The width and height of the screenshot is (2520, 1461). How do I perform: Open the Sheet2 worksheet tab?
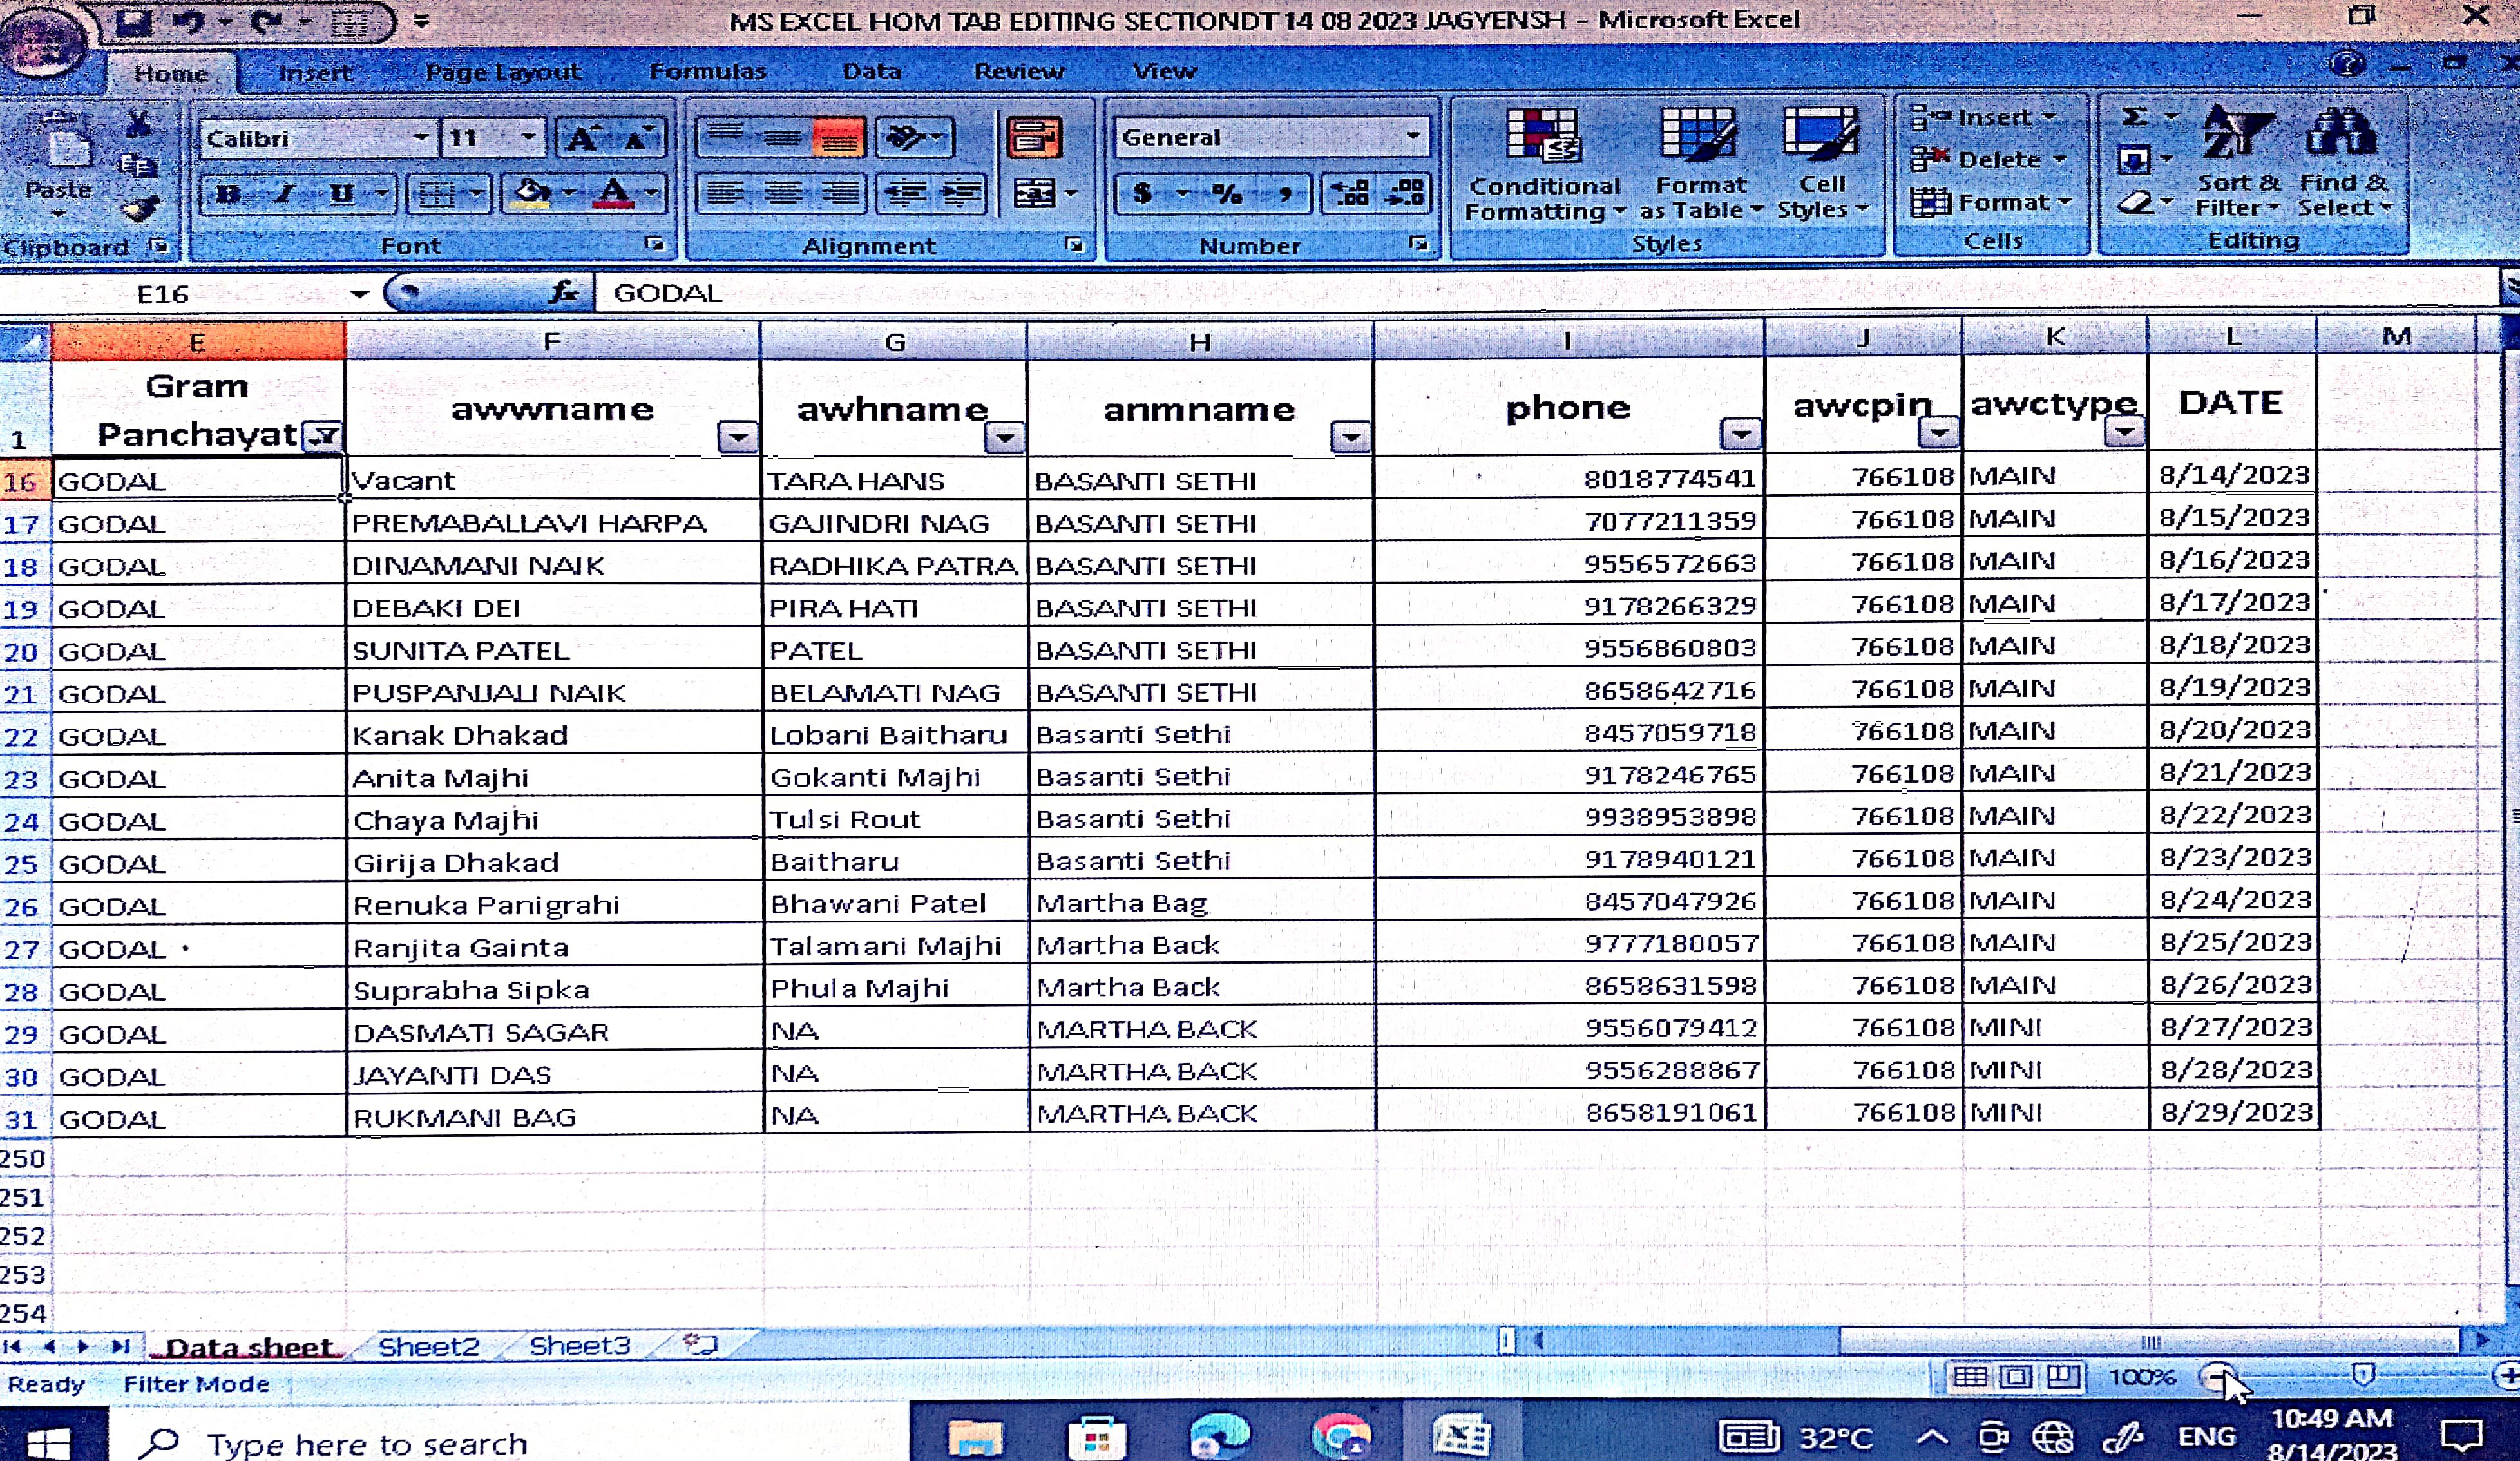pos(429,1346)
